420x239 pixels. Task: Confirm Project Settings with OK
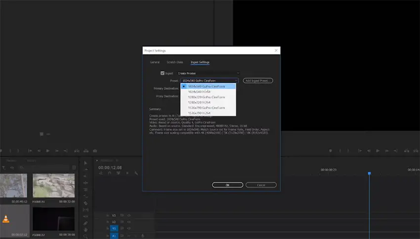pyautogui.click(x=227, y=185)
